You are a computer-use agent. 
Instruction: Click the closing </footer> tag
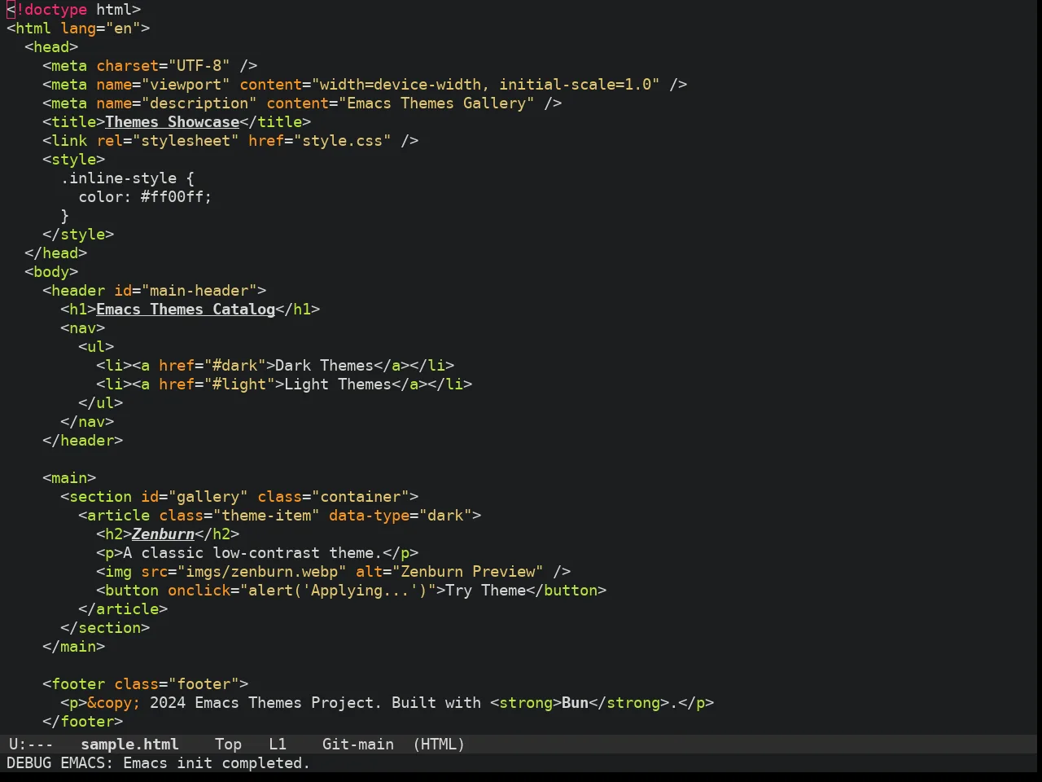83,721
